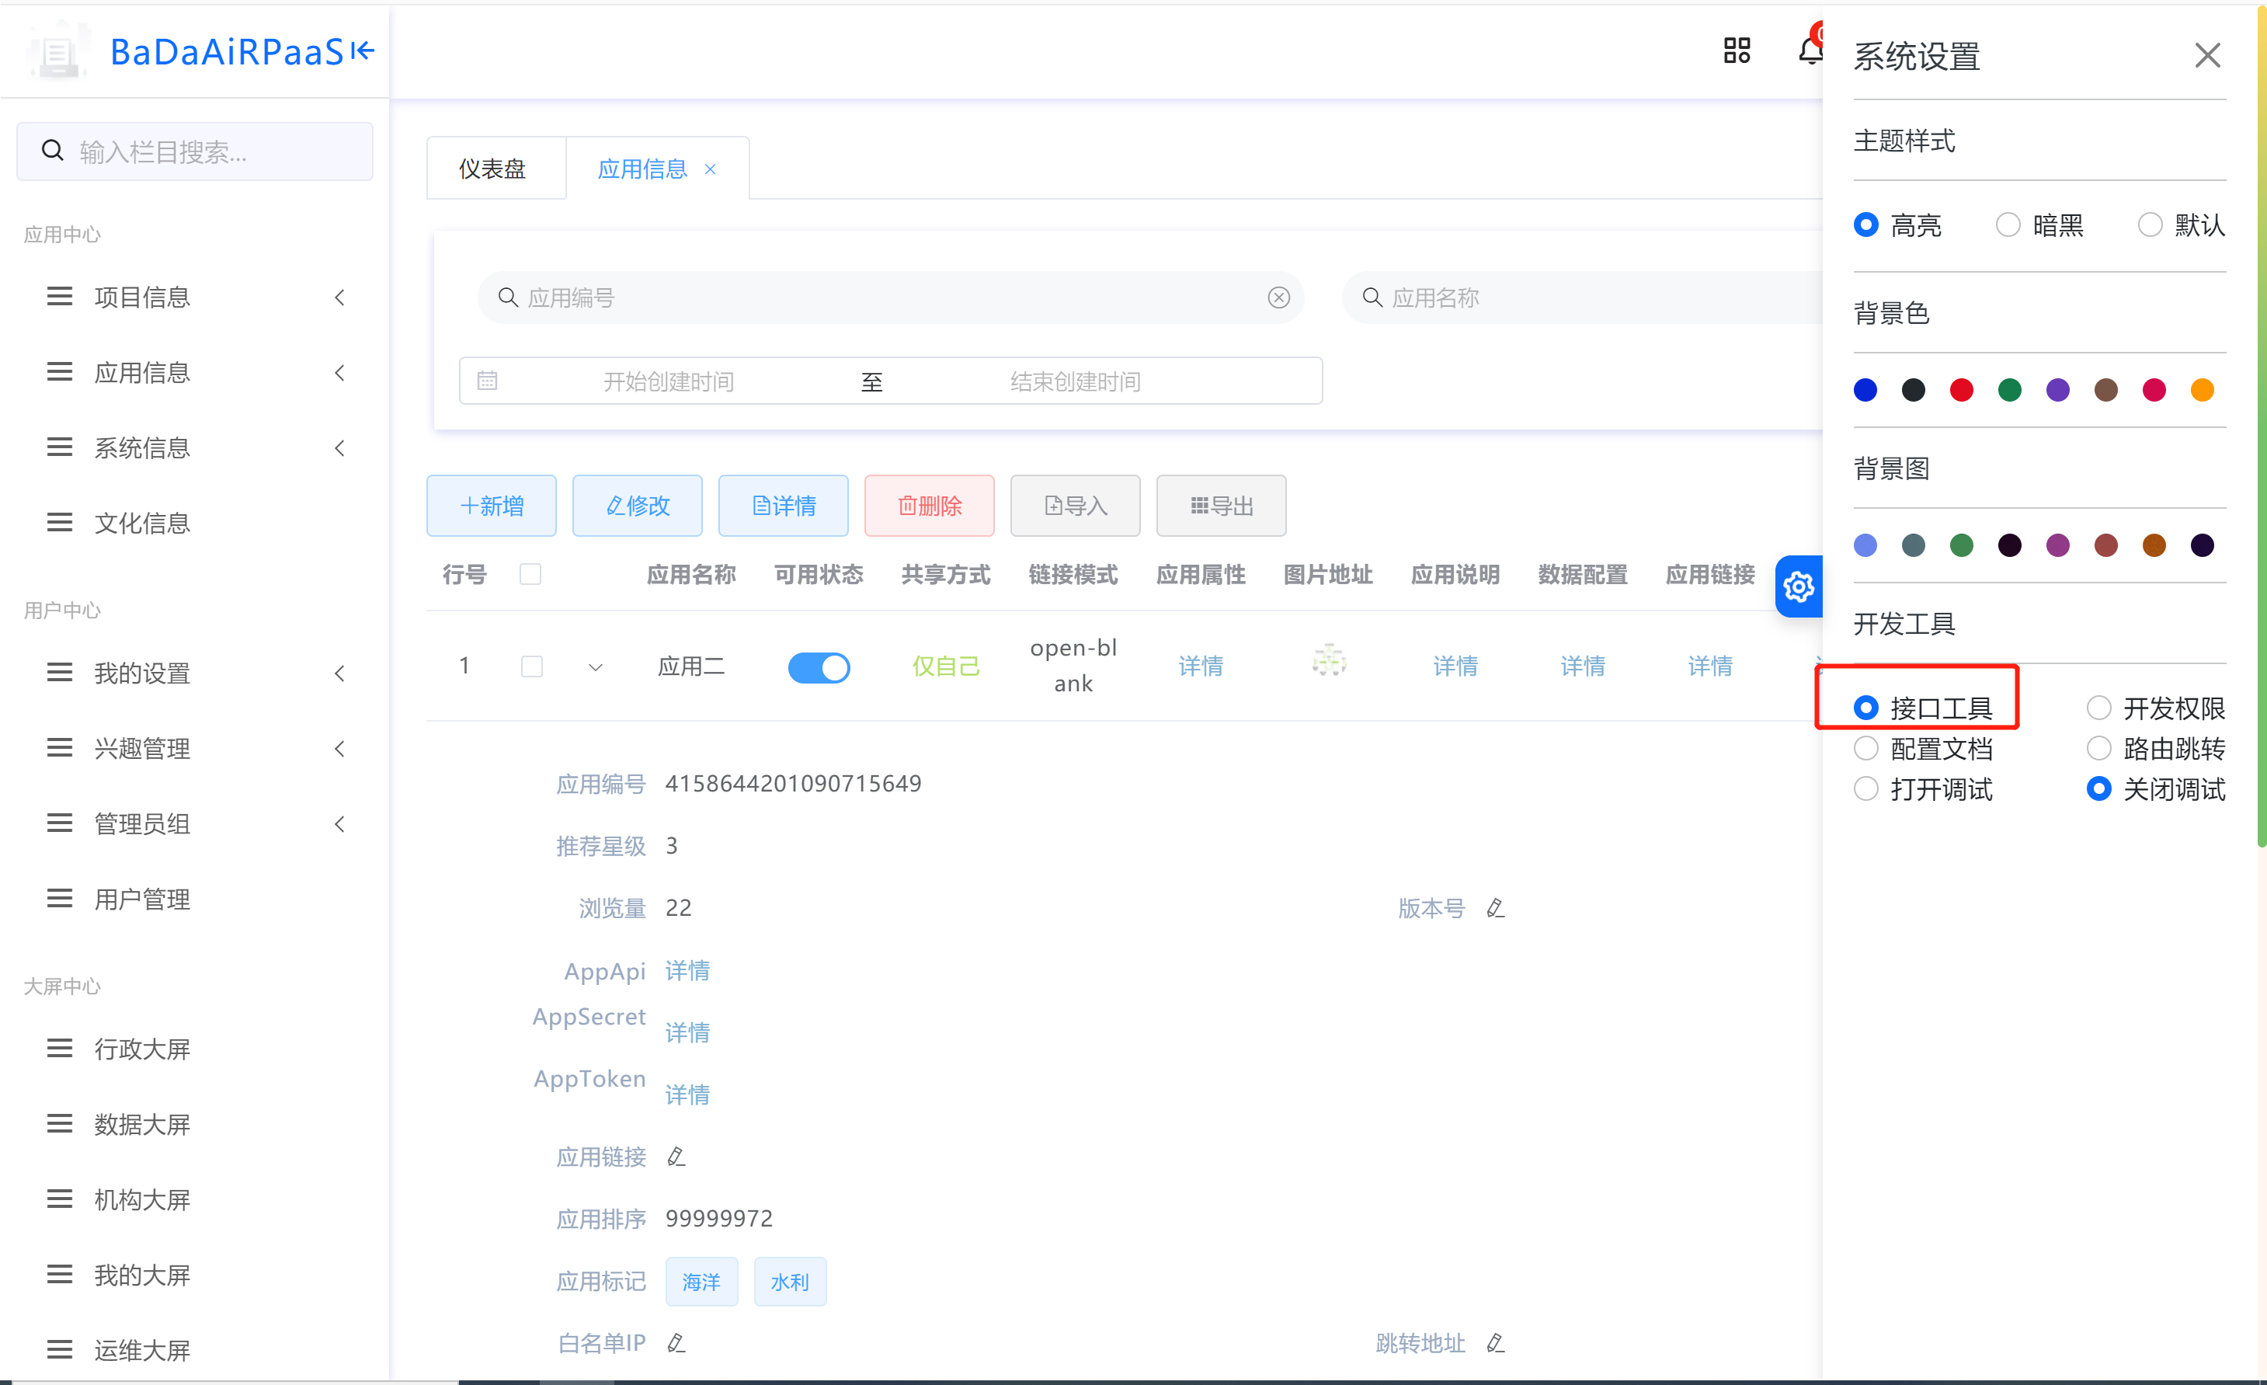
Task: Toggle the 可用状态 switch for 应用二
Action: (819, 667)
